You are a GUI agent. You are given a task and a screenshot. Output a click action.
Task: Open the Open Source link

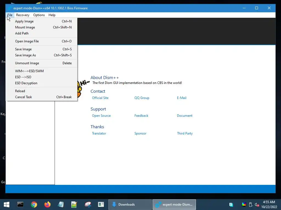pyautogui.click(x=101, y=116)
